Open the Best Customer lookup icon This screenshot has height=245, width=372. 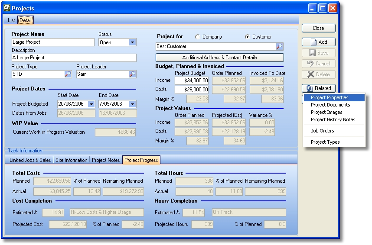pyautogui.click(x=280, y=46)
